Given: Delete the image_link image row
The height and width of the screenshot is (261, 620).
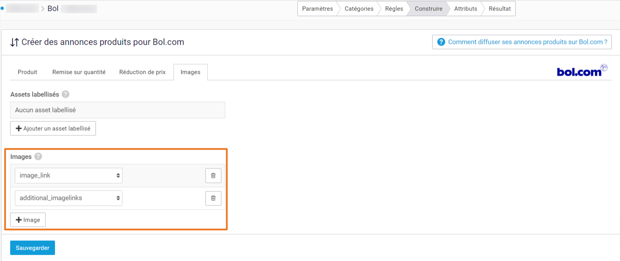Looking at the screenshot, I should (213, 175).
